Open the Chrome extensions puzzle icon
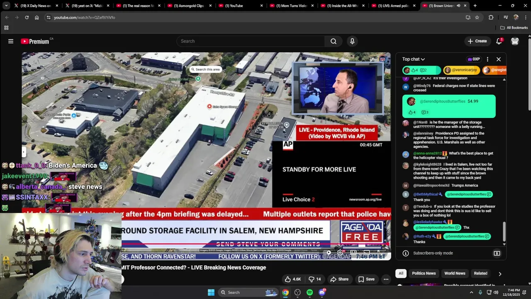 (x=491, y=17)
